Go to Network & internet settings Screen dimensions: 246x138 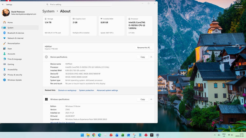(15, 38)
